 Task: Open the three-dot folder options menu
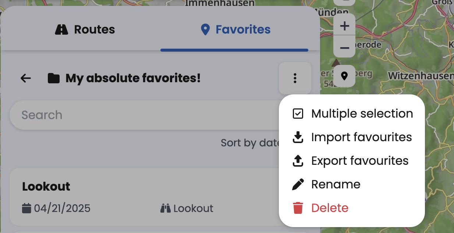[x=295, y=78]
